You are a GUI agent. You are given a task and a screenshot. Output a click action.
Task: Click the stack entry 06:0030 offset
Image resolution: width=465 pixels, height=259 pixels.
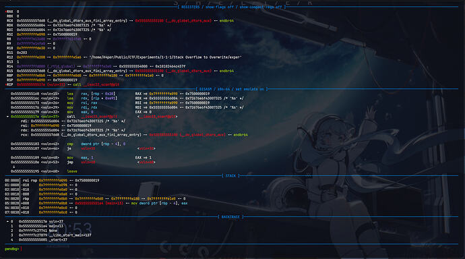click(x=11, y=208)
